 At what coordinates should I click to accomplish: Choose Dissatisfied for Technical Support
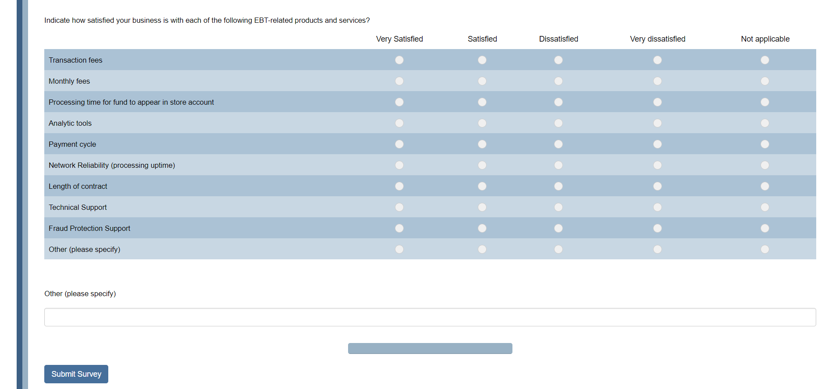pos(558,207)
